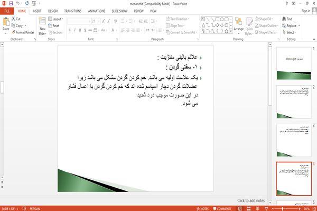This screenshot has width=317, height=211.
Task: Toggle Underline formatting
Action: pos(80,30)
